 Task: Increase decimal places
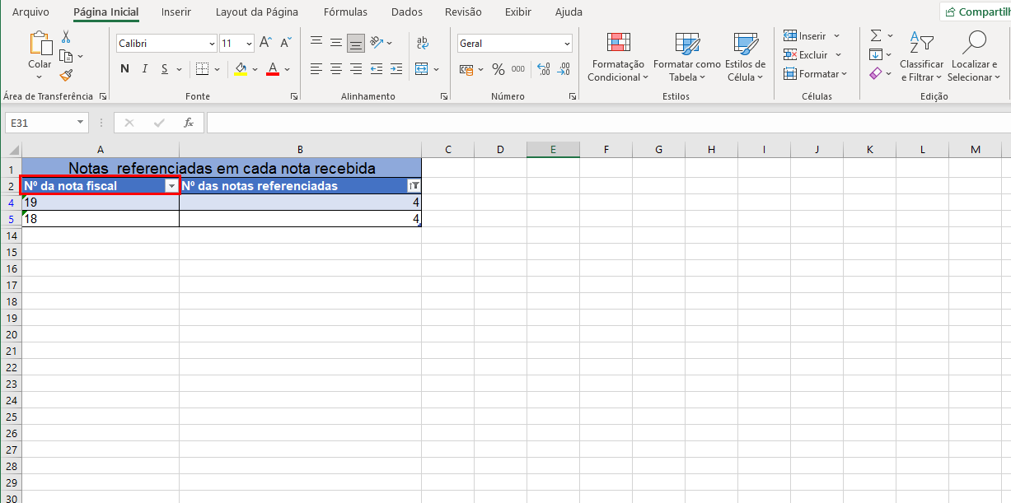[543, 69]
